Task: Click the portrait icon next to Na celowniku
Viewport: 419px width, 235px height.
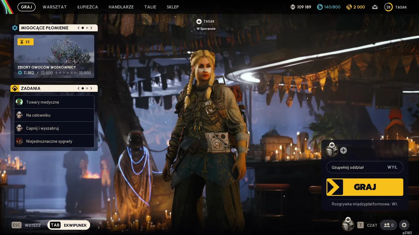Action: point(19,115)
